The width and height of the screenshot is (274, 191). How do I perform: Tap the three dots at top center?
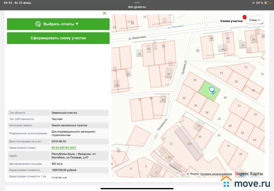pyautogui.click(x=137, y=2)
